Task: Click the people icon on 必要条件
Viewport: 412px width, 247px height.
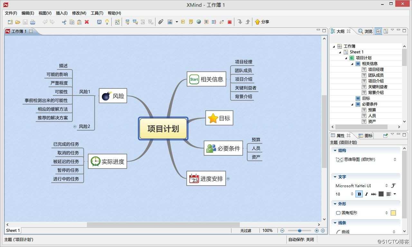Action: coord(211,148)
